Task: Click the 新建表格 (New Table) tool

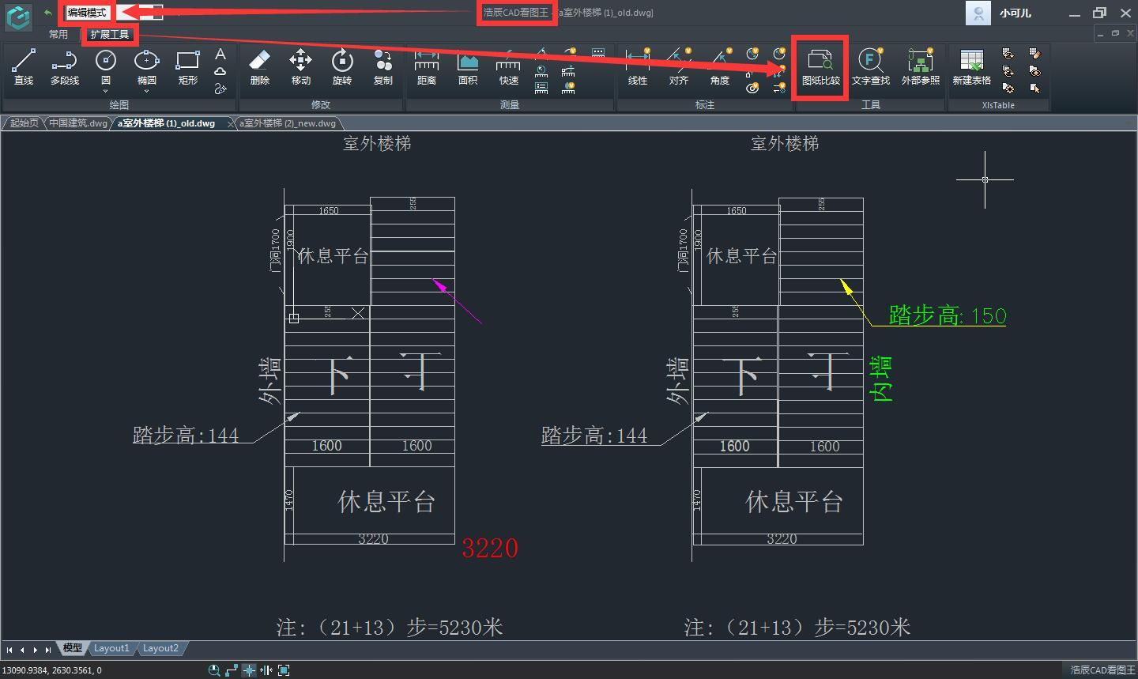Action: [x=971, y=66]
